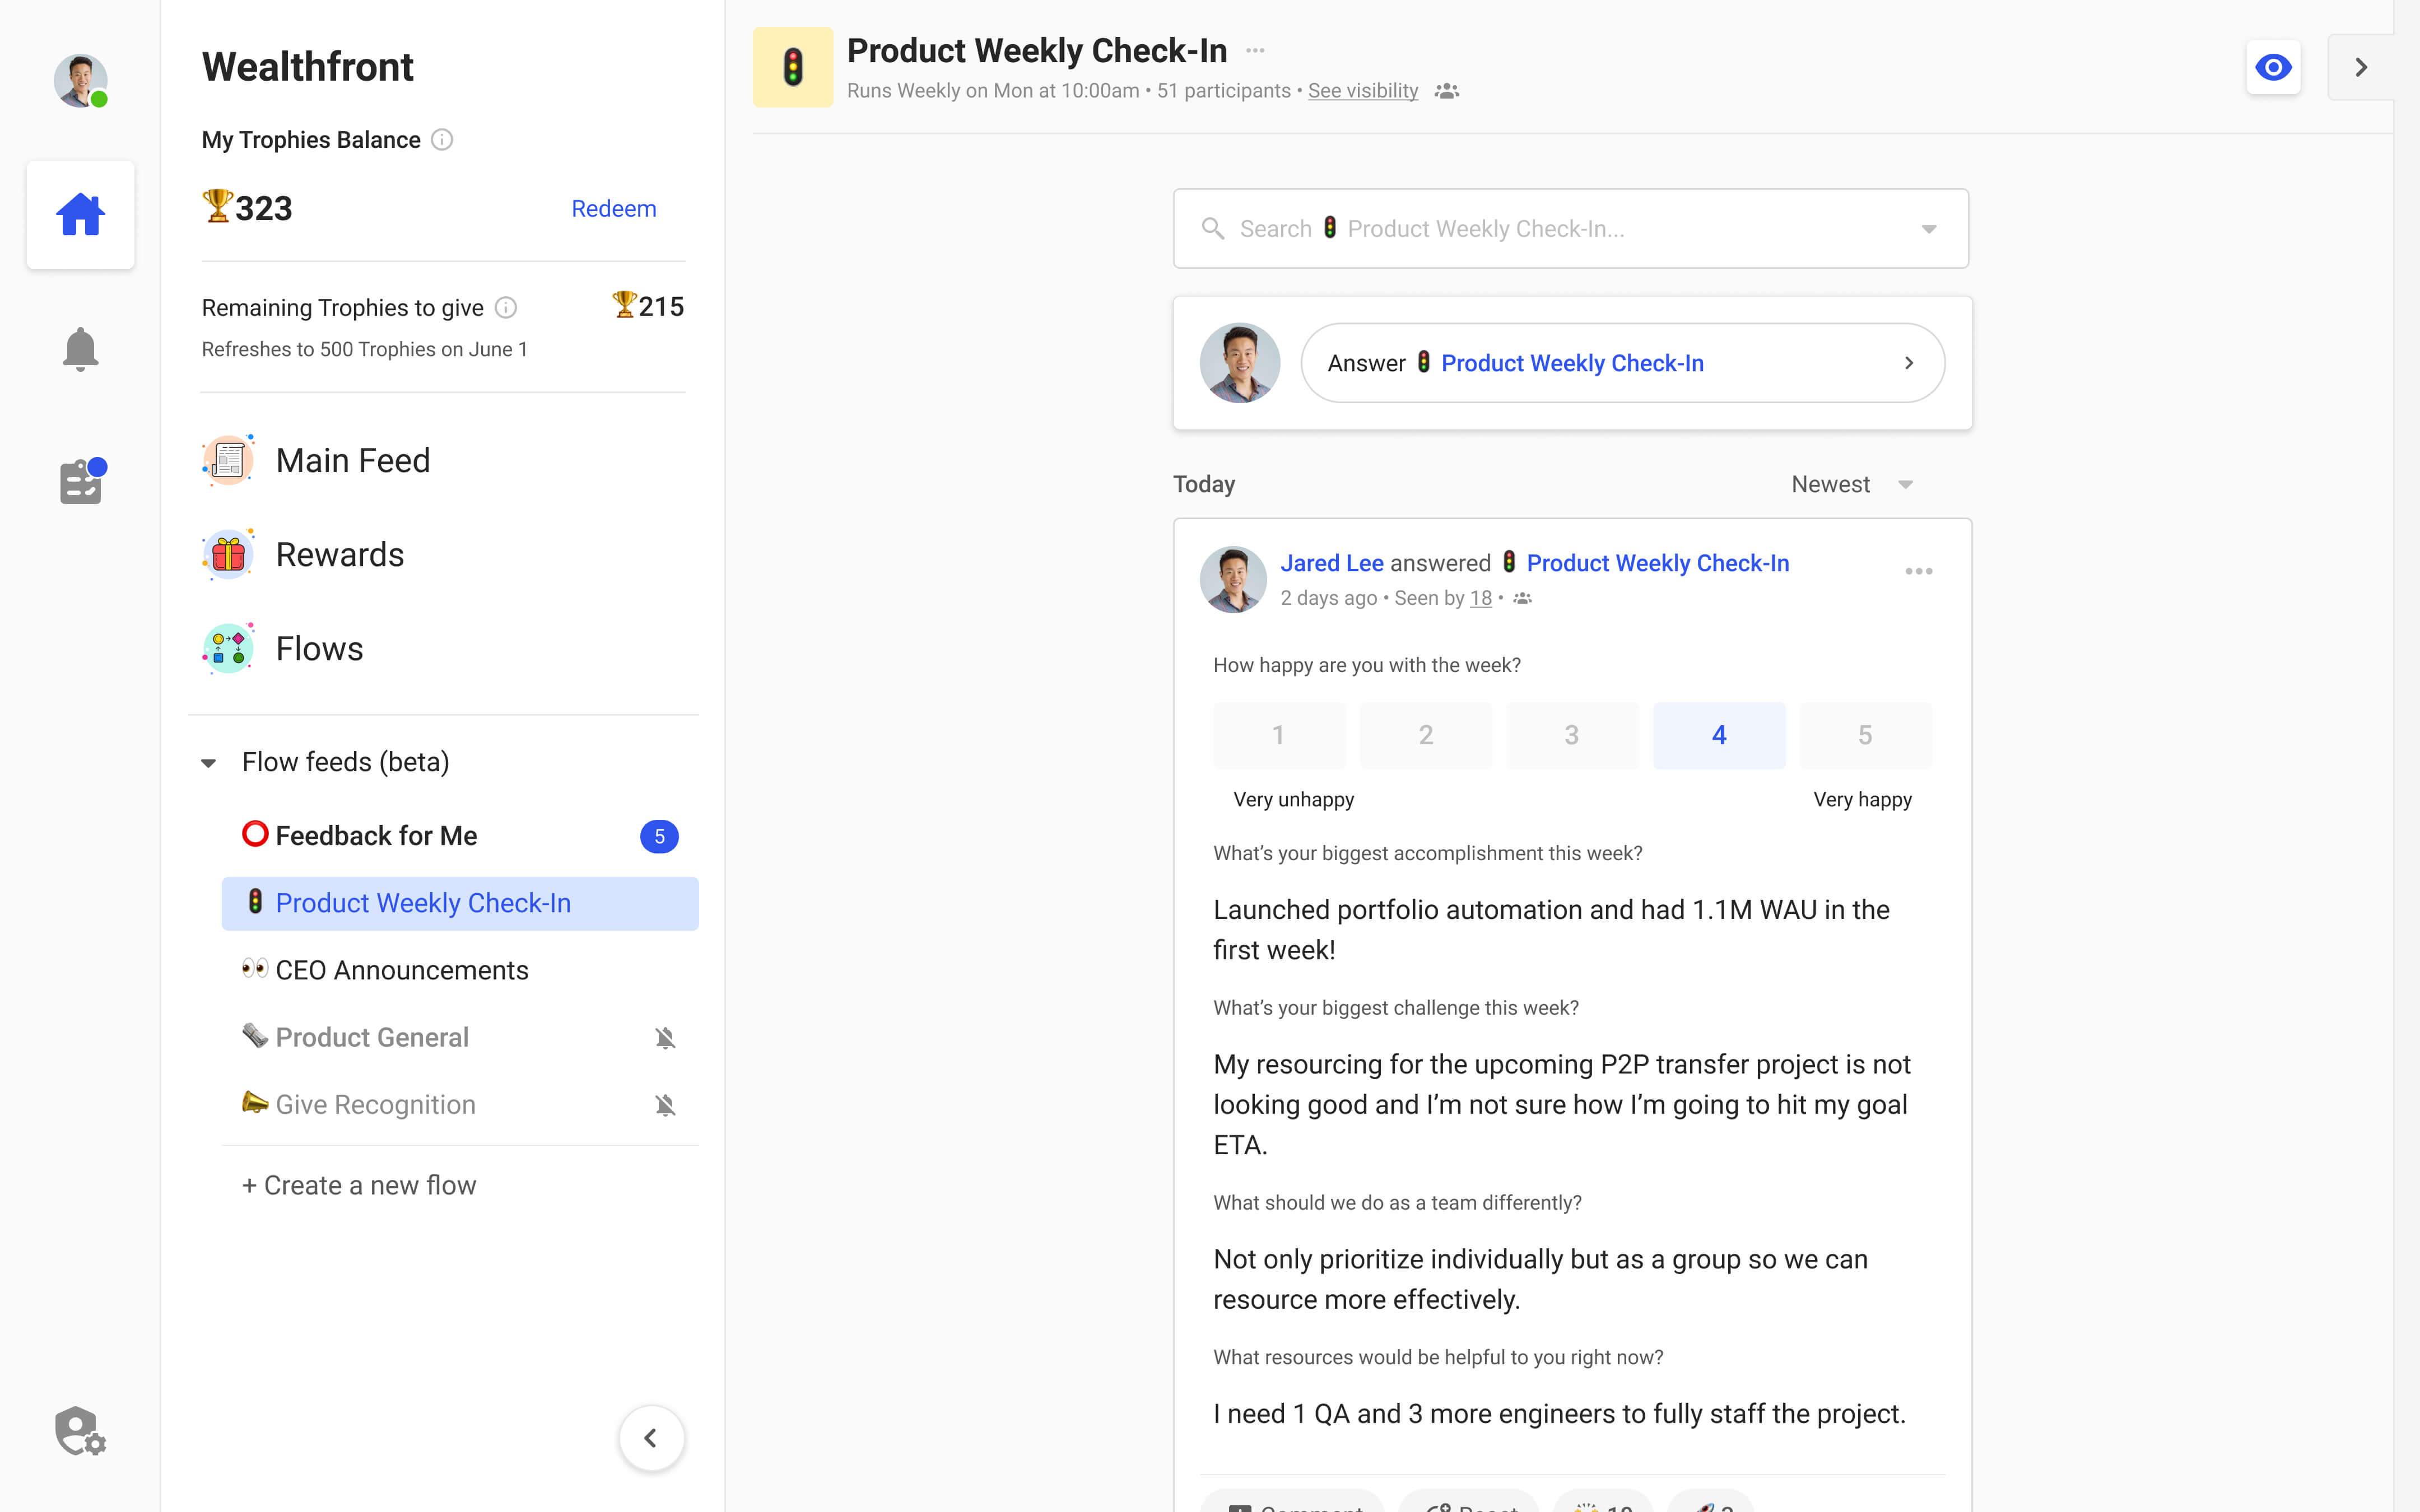
Task: Toggle the visibility eye icon at top right
Action: 2273,67
